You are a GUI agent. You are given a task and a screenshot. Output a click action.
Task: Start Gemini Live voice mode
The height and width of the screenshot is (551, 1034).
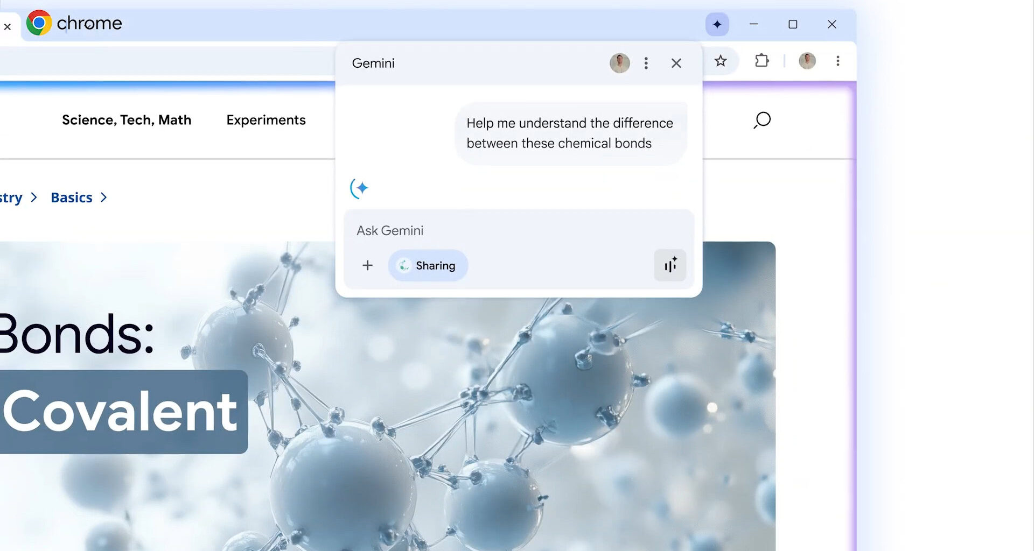(669, 265)
